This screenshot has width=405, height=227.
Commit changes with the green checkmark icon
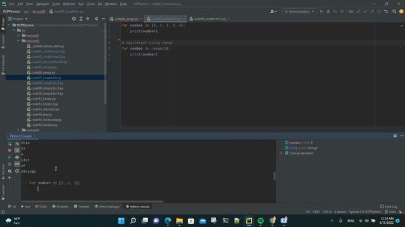(365, 11)
